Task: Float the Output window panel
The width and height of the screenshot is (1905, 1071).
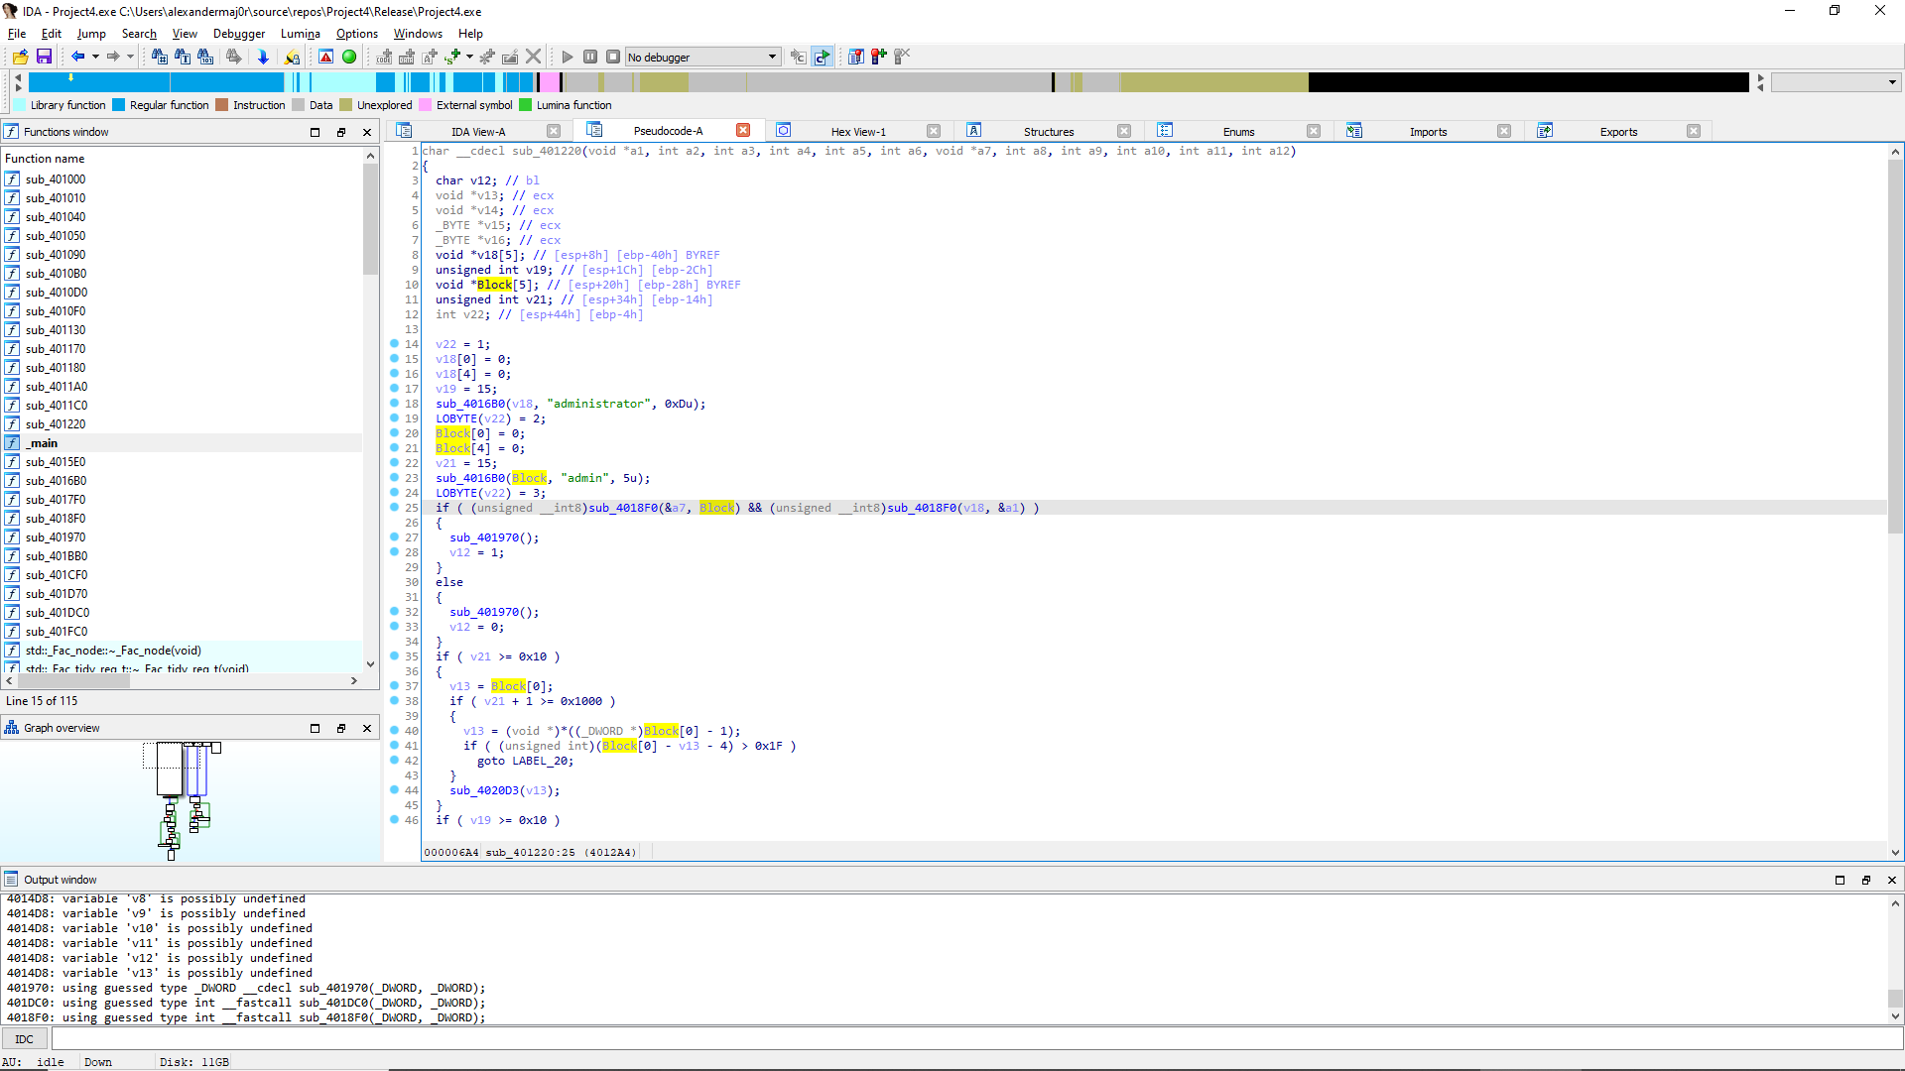Action: [1865, 880]
